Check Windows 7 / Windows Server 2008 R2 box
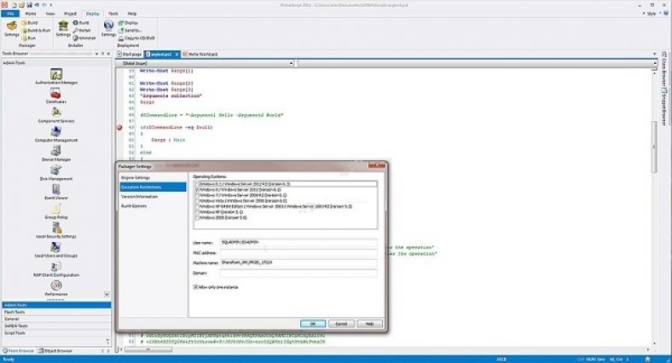 point(197,195)
